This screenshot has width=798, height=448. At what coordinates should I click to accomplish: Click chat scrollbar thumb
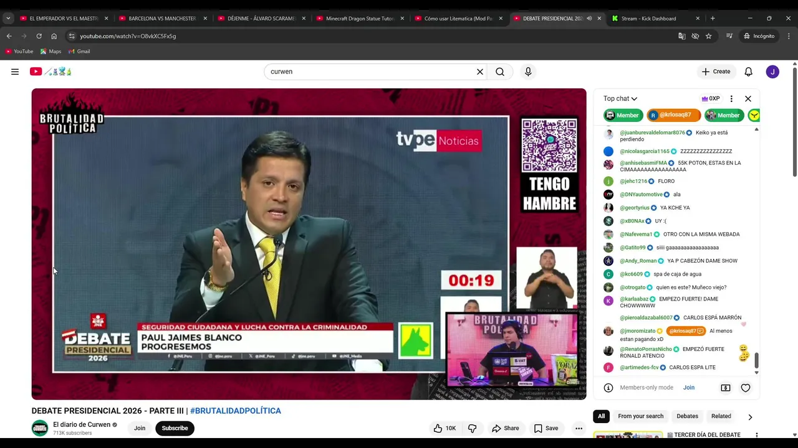click(x=757, y=360)
